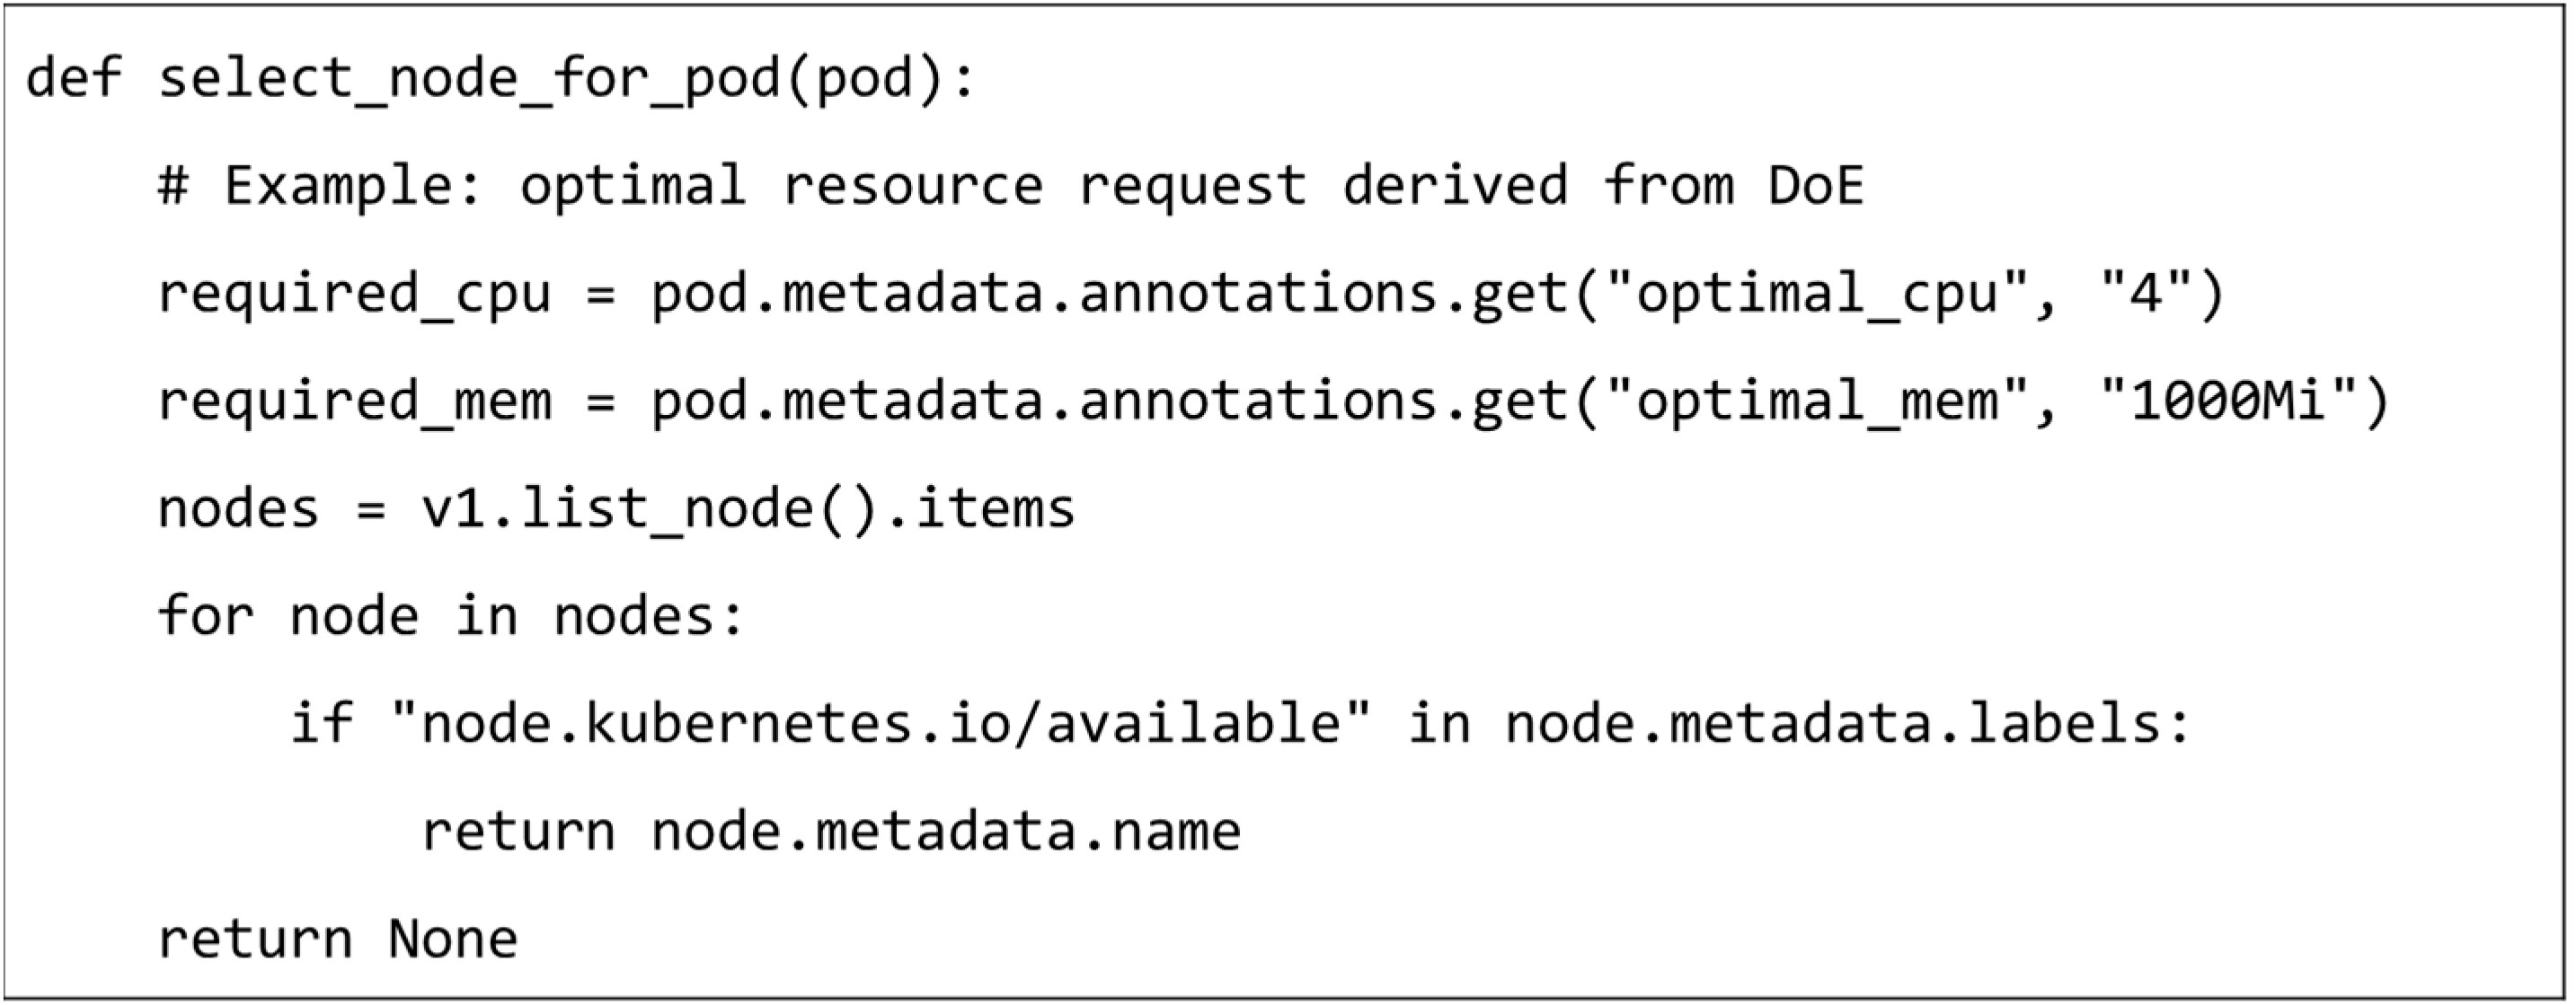Click the if keyword
The image size is (2576, 1005).
click(321, 723)
